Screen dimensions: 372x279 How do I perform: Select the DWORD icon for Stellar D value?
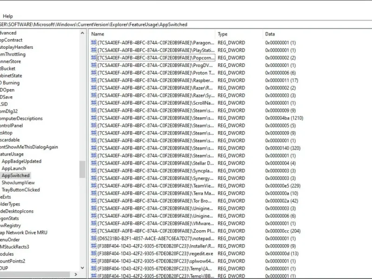tap(94, 163)
